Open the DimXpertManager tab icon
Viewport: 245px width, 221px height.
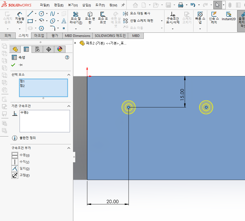click(49, 49)
